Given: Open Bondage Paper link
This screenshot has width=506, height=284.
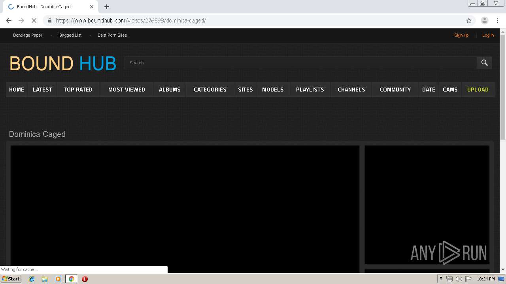Looking at the screenshot, I should pos(28,35).
